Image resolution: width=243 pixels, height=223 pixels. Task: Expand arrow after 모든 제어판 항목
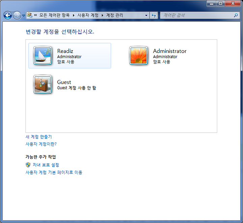click(x=74, y=15)
